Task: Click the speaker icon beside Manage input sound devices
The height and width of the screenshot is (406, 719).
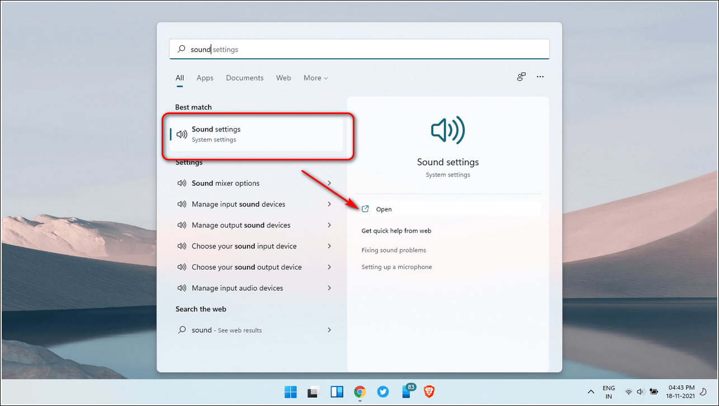Action: (x=182, y=204)
